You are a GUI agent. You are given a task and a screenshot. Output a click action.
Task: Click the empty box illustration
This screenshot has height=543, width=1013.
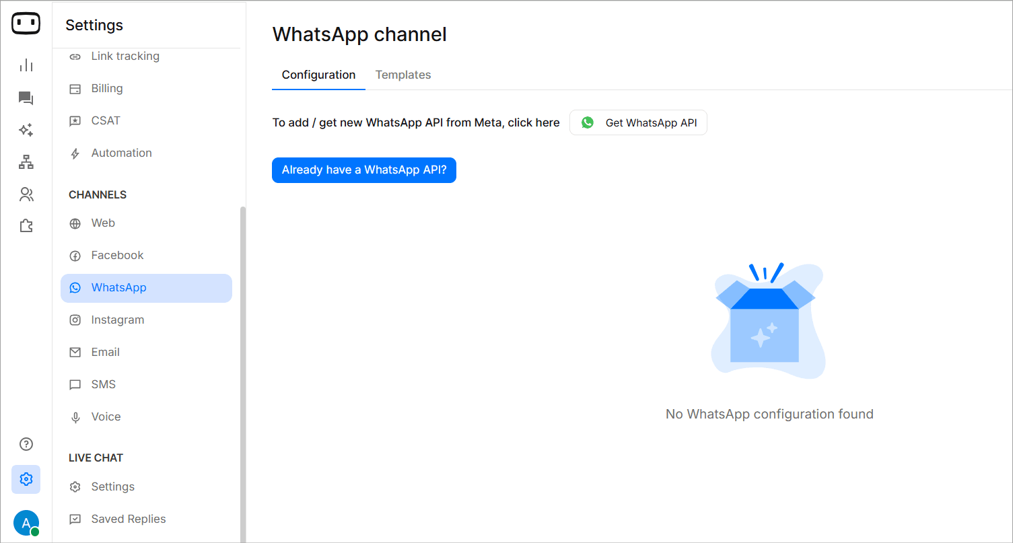(769, 320)
